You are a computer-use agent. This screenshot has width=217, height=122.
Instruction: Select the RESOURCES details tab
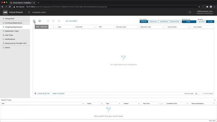coord(175,22)
